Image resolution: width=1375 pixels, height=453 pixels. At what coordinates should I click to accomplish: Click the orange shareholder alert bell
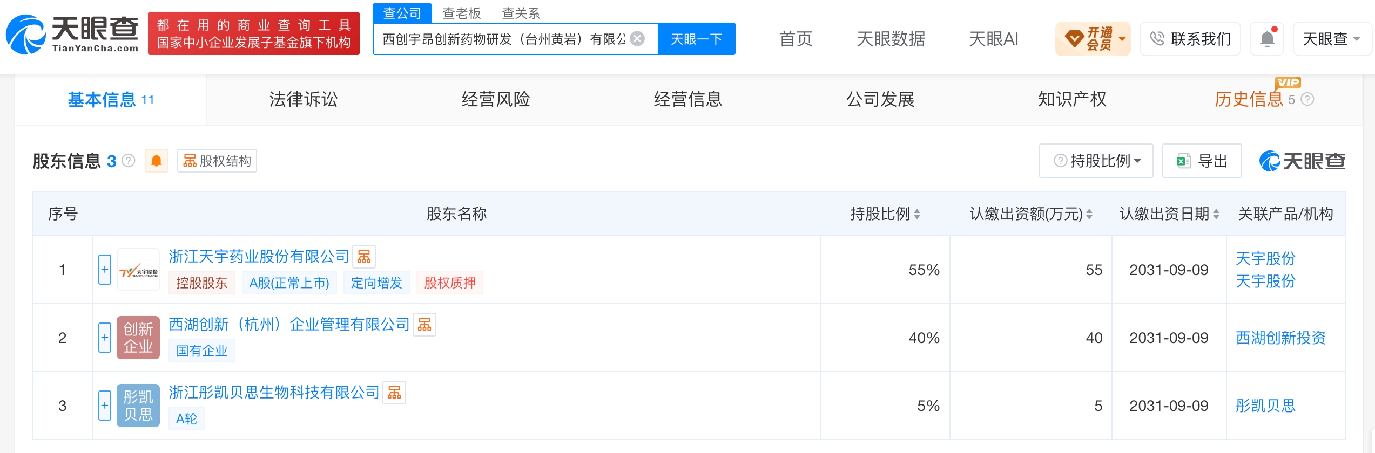[157, 161]
